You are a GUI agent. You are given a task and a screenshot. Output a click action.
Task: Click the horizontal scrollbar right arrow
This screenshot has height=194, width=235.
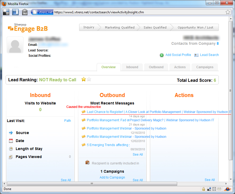226,184
